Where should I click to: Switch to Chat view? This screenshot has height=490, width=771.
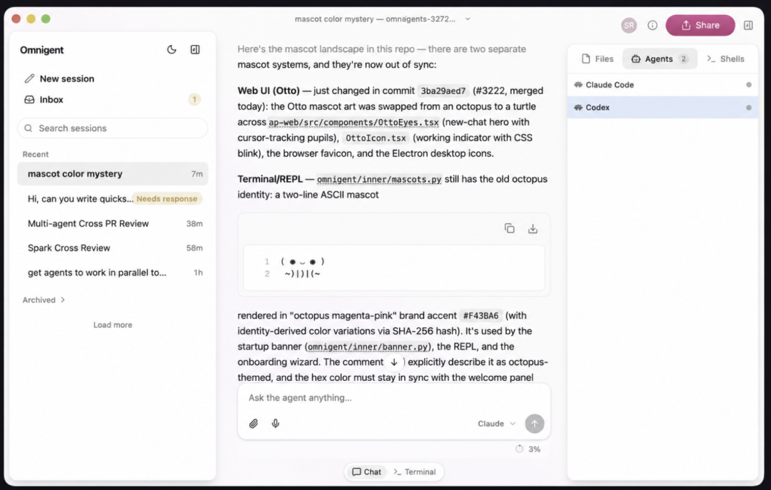tap(367, 472)
